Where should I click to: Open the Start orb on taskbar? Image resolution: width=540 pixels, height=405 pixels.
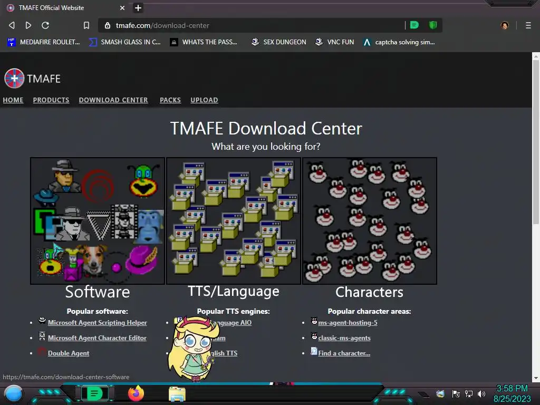click(14, 393)
